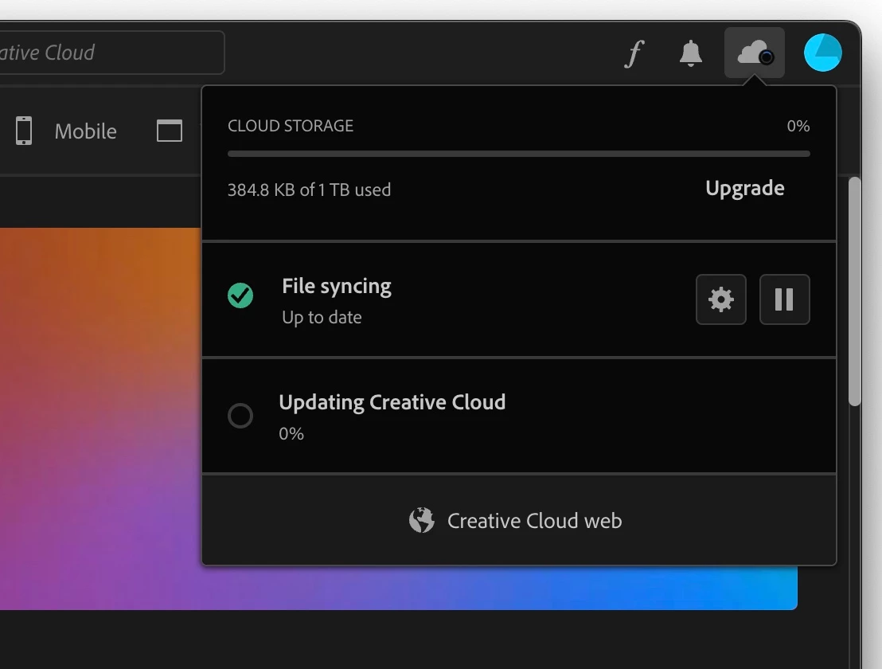Click the "File syncing" label
The height and width of the screenshot is (669, 882).
click(x=337, y=287)
